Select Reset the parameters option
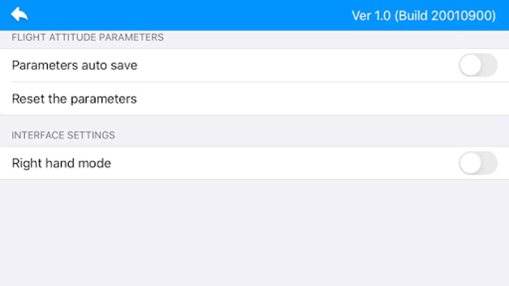Image resolution: width=509 pixels, height=286 pixels. pos(254,99)
